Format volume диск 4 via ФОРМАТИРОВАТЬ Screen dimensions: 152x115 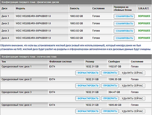(88, 111)
